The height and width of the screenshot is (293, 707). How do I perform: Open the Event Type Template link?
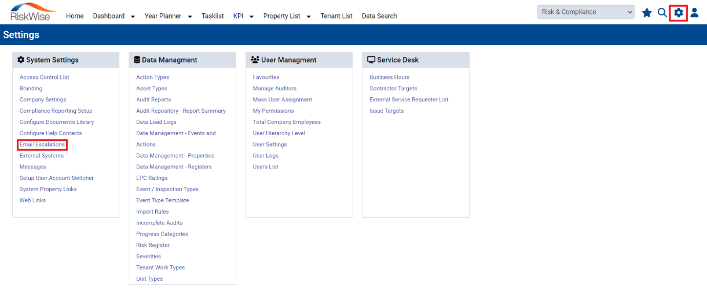click(162, 201)
